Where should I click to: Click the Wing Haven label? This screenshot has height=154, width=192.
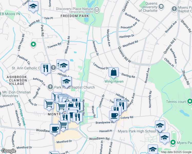[114, 81]
